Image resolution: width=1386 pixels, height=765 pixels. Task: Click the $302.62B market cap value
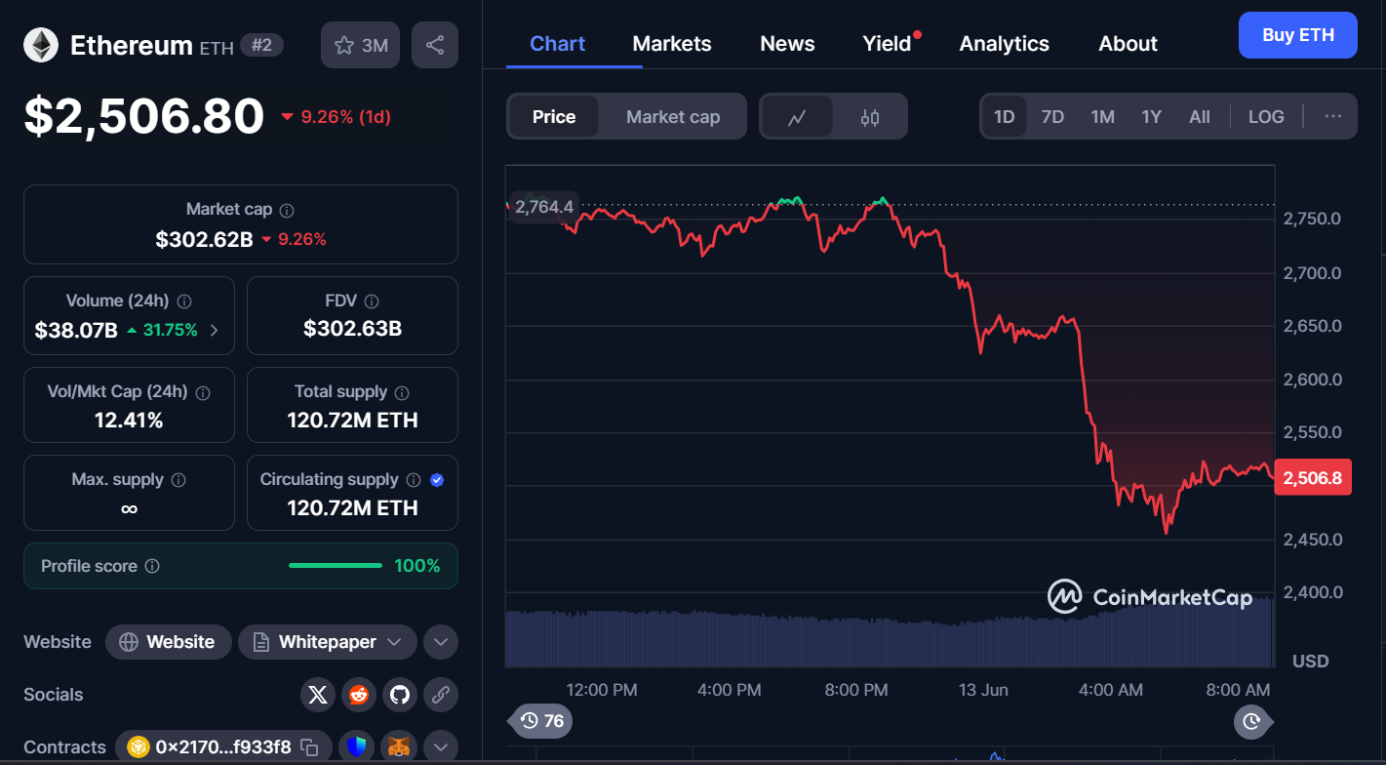[205, 239]
